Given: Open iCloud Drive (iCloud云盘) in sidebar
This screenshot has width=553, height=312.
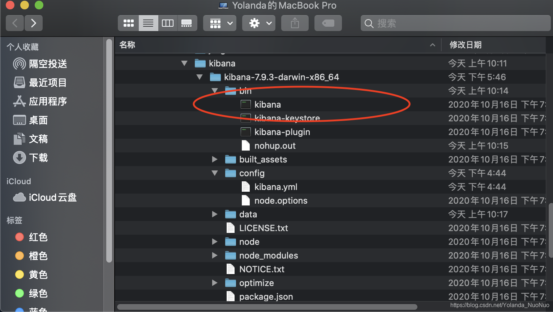Looking at the screenshot, I should coord(45,198).
